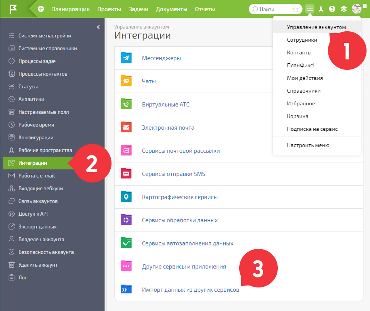Click the pink mailing services folder icon
The height and width of the screenshot is (311, 370).
point(126,150)
